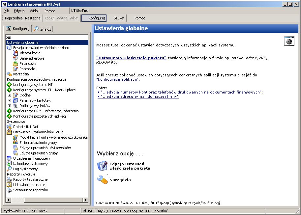
Task: Expand the Definicja wydruków node
Action: [9, 106]
